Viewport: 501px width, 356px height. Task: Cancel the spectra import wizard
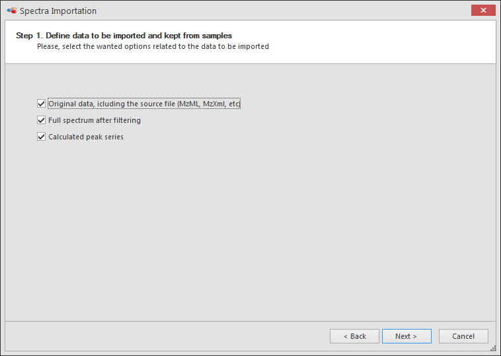463,336
